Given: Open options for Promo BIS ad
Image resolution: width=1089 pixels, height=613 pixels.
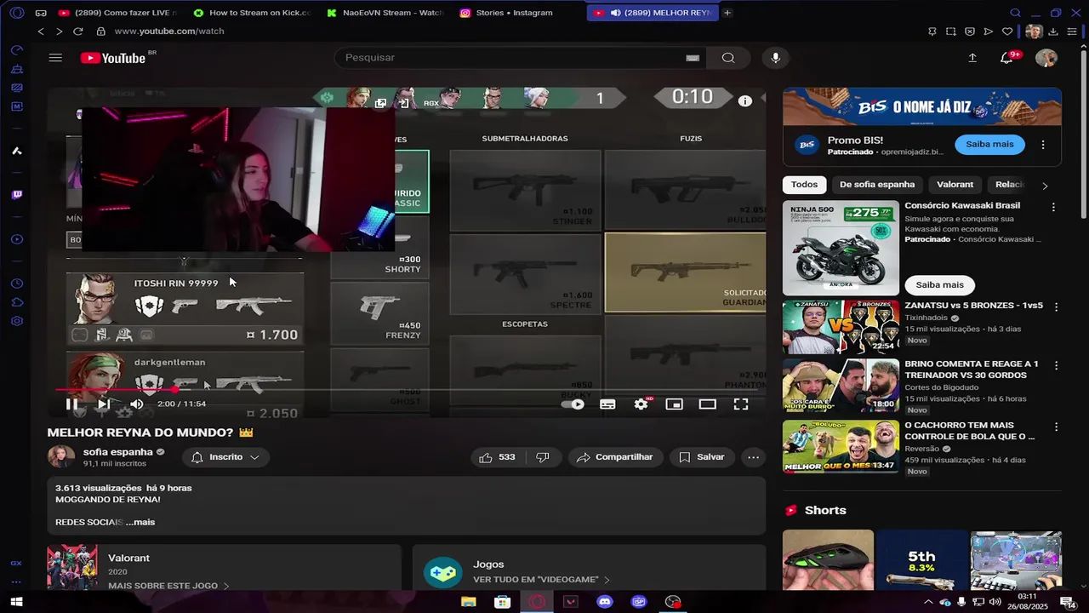Looking at the screenshot, I should (x=1043, y=144).
